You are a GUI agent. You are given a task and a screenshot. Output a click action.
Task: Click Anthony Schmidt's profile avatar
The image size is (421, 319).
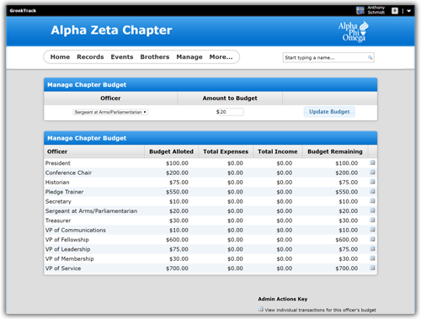pyautogui.click(x=360, y=11)
